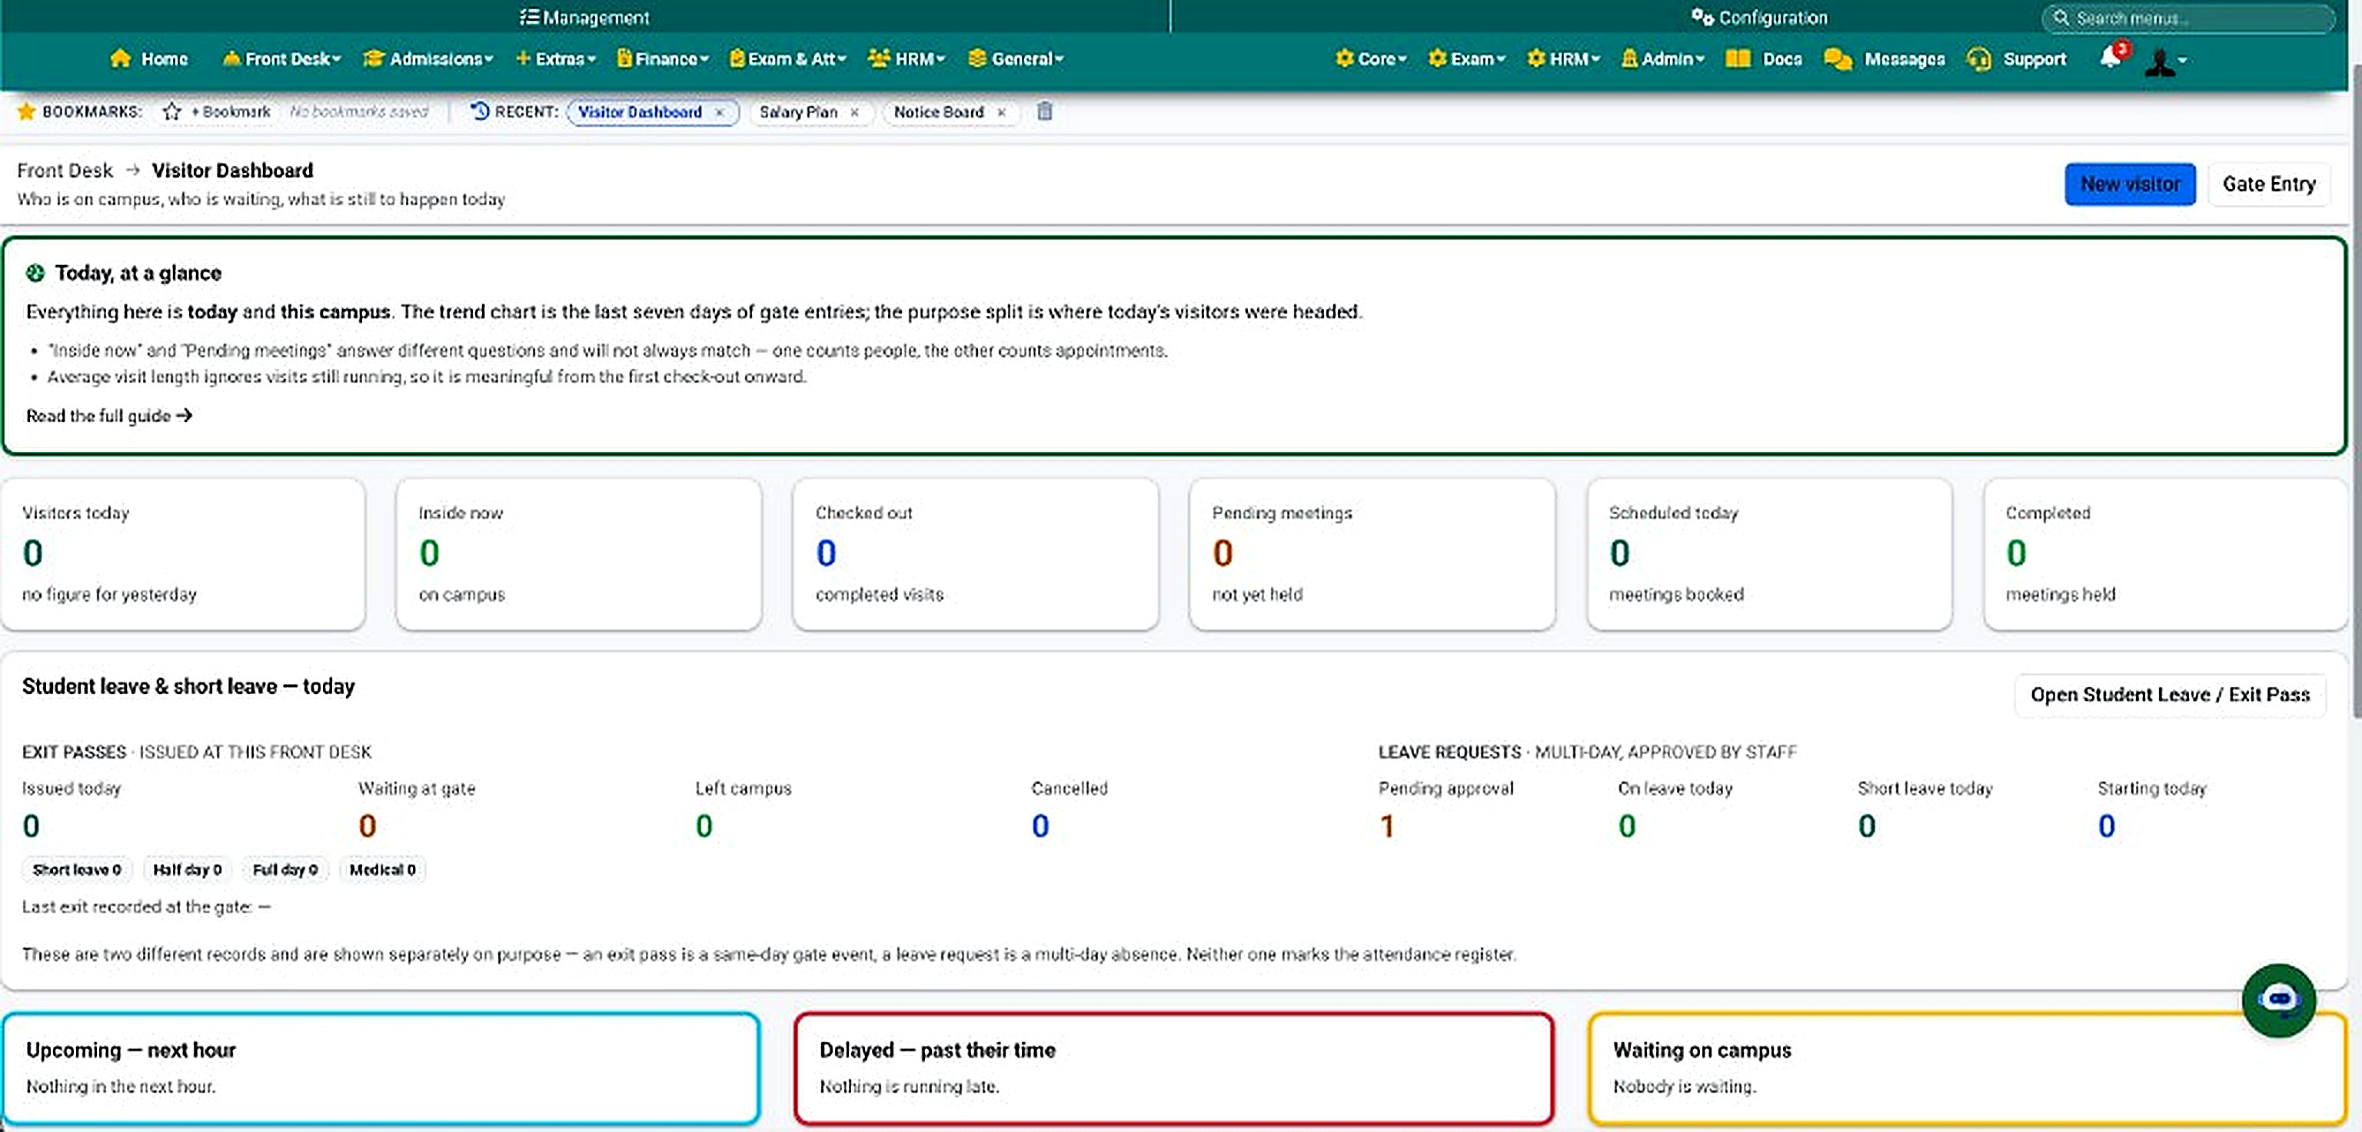The height and width of the screenshot is (1132, 2362).
Task: Open Student Leave / Exit Pass
Action: pos(2170,695)
